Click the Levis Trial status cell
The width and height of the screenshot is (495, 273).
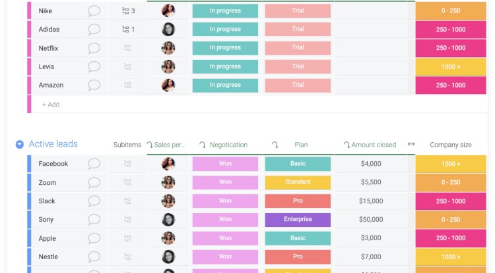tap(298, 66)
